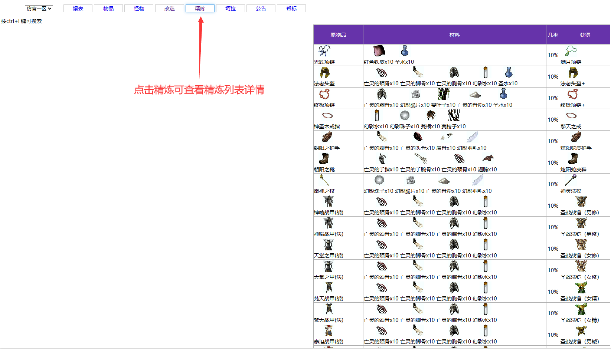611x349 pixels.
Task: Click the 终极项链+ result icon
Action: [x=573, y=94]
